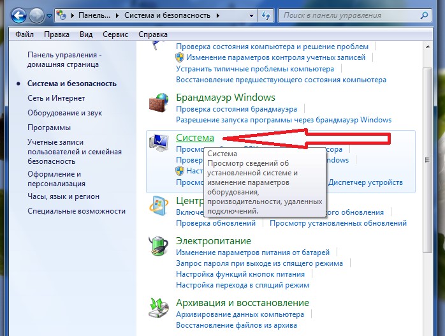Click the Forward navigation arrow button

[36, 15]
